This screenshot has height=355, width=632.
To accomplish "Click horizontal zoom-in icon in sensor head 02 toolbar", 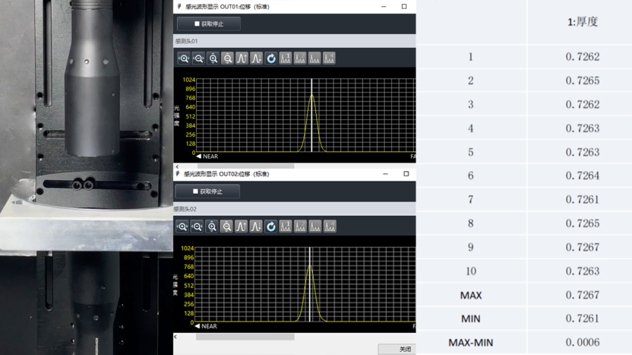I will pyautogui.click(x=183, y=227).
